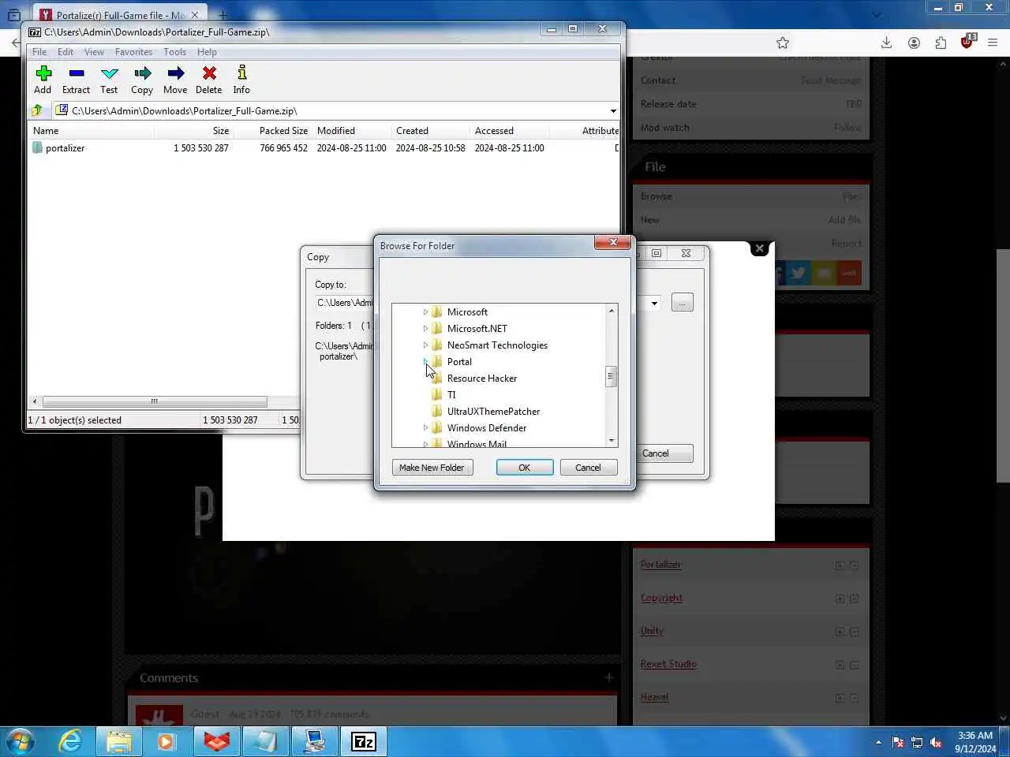
Task: Click the folder tree scroll up arrow
Action: [x=611, y=311]
